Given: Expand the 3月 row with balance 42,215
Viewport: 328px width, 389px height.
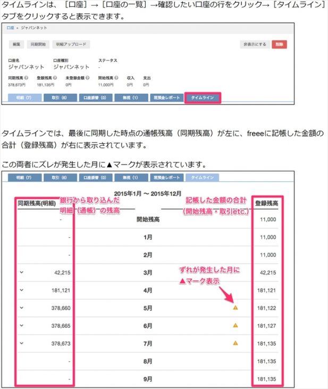Looking at the screenshot, I should (x=22, y=272).
